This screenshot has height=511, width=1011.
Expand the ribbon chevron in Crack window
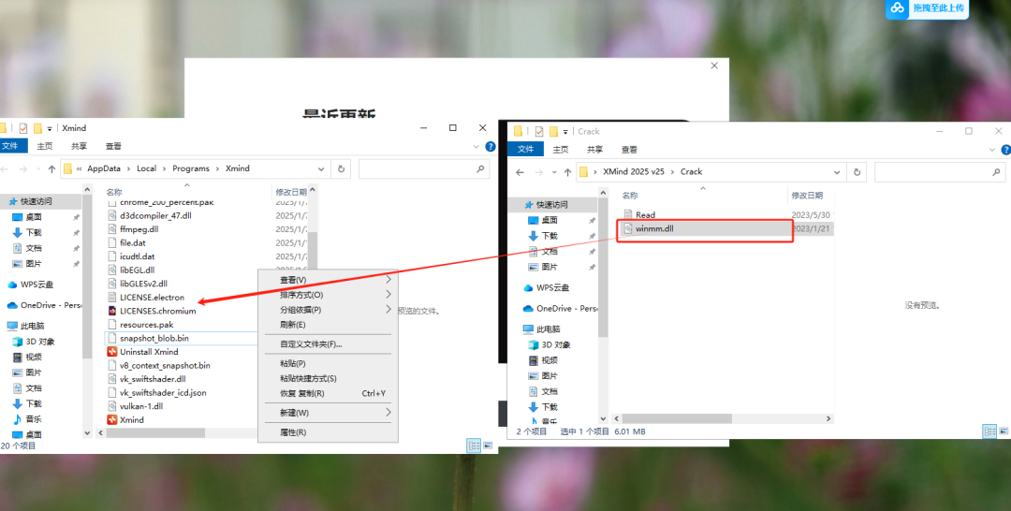(x=992, y=150)
